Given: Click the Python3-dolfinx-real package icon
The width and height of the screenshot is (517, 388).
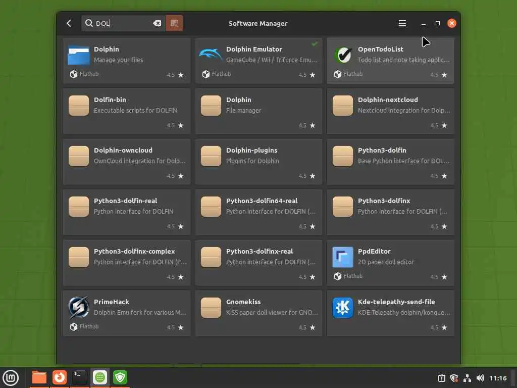Looking at the screenshot, I should point(211,257).
